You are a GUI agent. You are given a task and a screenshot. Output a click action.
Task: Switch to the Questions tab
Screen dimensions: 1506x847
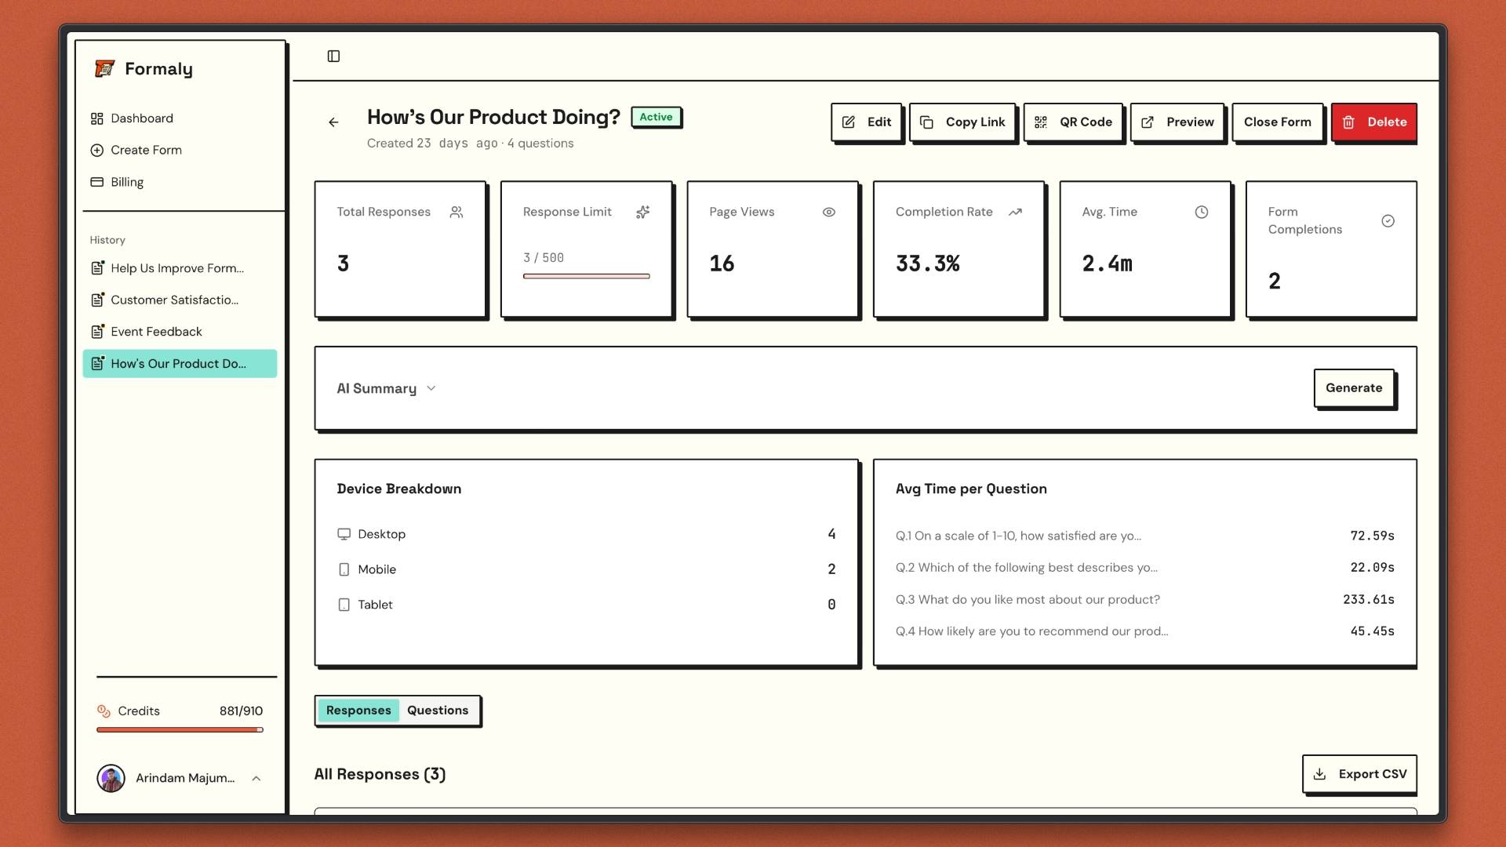coord(437,711)
